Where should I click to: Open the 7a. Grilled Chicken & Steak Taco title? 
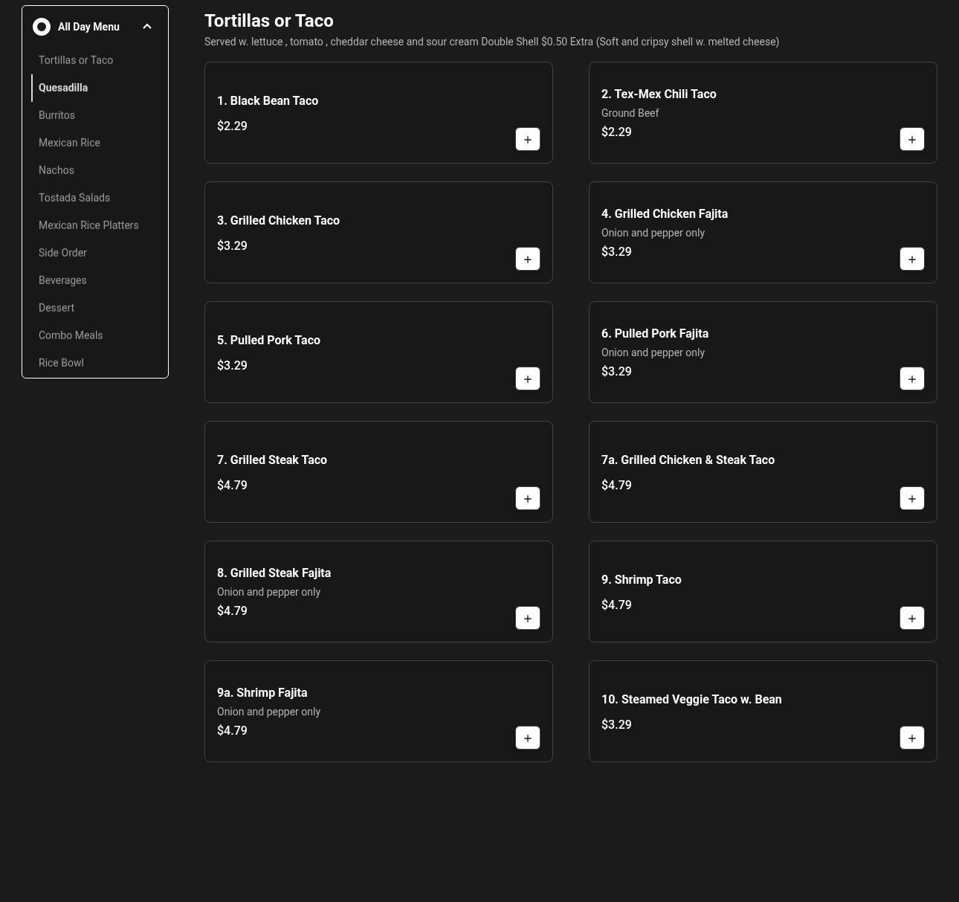coord(688,460)
